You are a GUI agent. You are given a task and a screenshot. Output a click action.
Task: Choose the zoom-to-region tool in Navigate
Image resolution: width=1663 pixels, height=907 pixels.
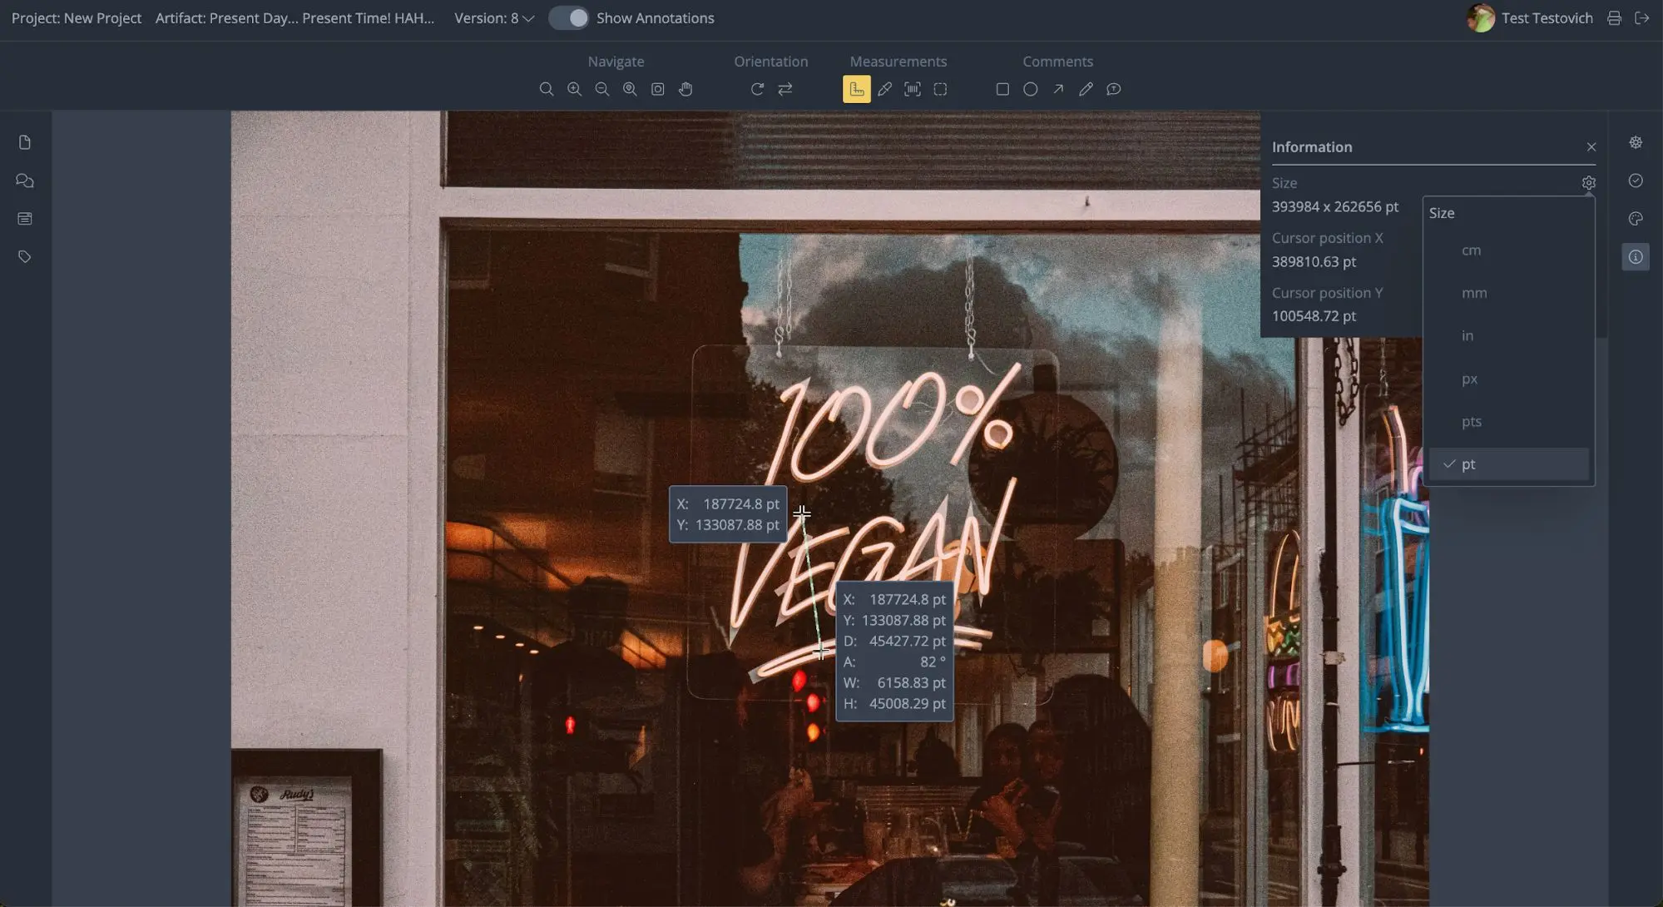click(630, 89)
